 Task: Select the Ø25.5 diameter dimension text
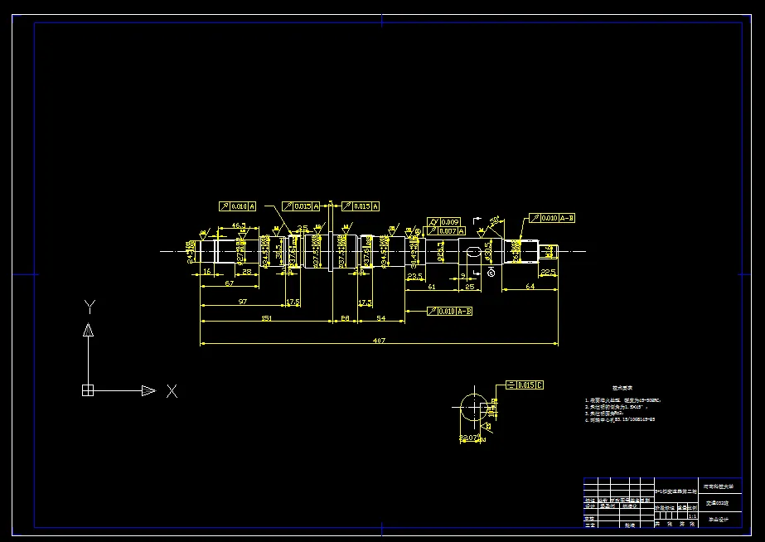coord(441,251)
